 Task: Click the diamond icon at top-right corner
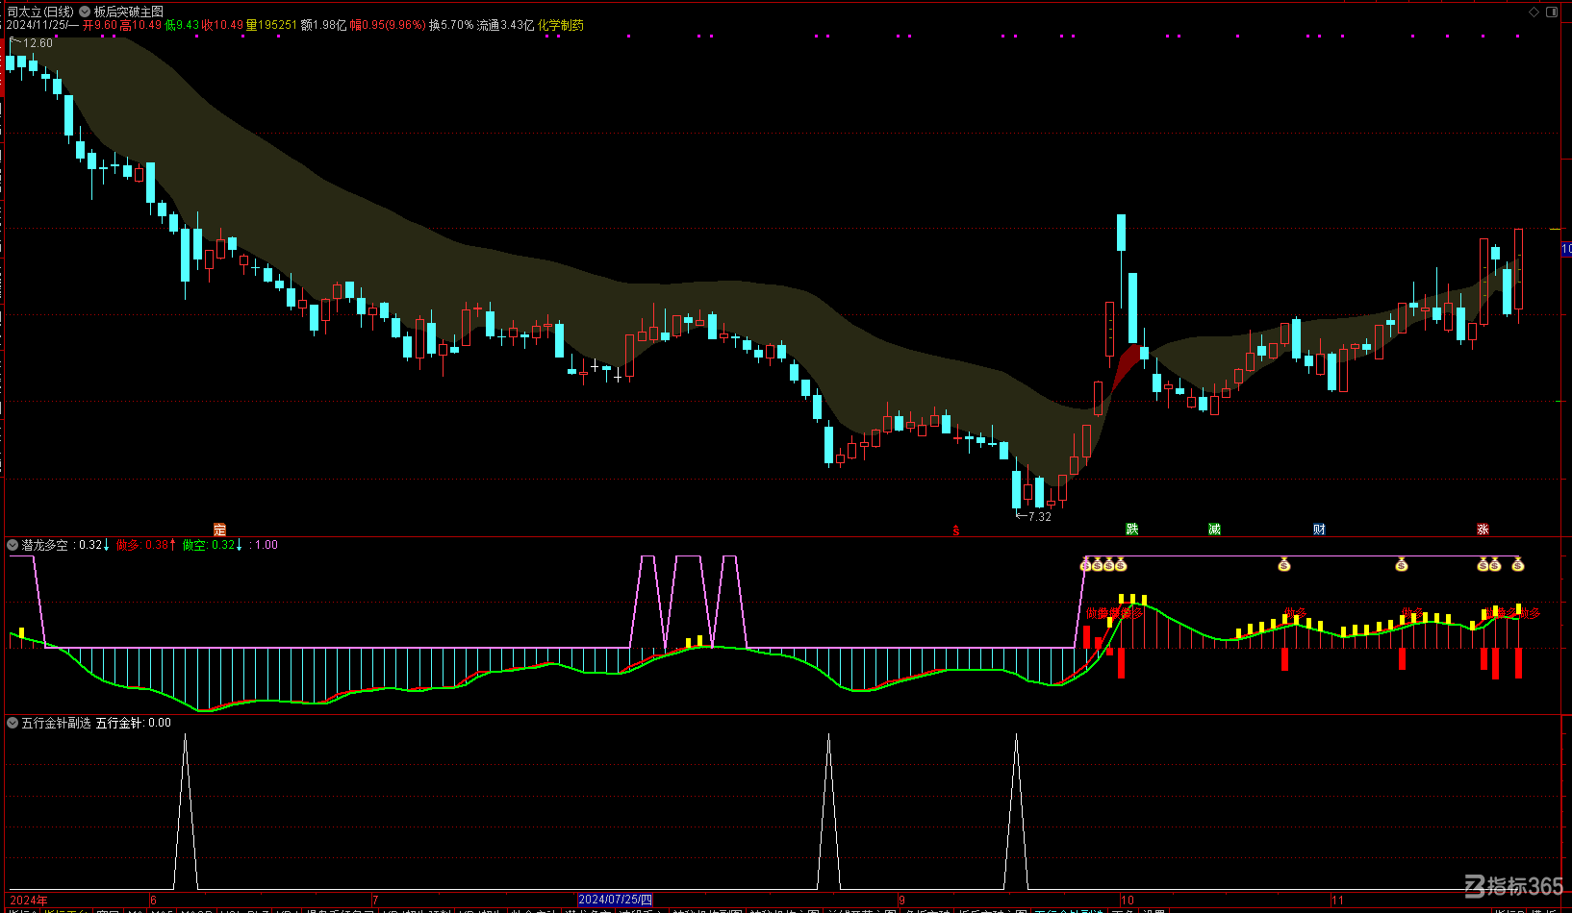pyautogui.click(x=1534, y=12)
